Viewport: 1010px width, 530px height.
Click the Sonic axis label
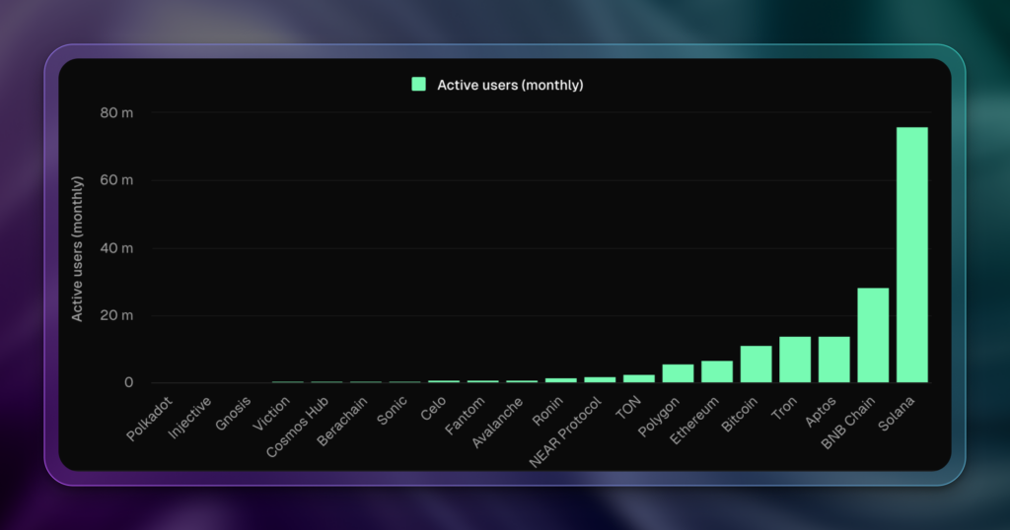click(x=392, y=411)
